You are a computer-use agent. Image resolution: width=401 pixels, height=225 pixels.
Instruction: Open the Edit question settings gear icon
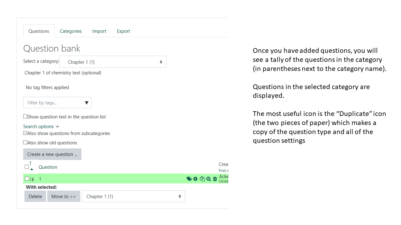[x=195, y=179]
